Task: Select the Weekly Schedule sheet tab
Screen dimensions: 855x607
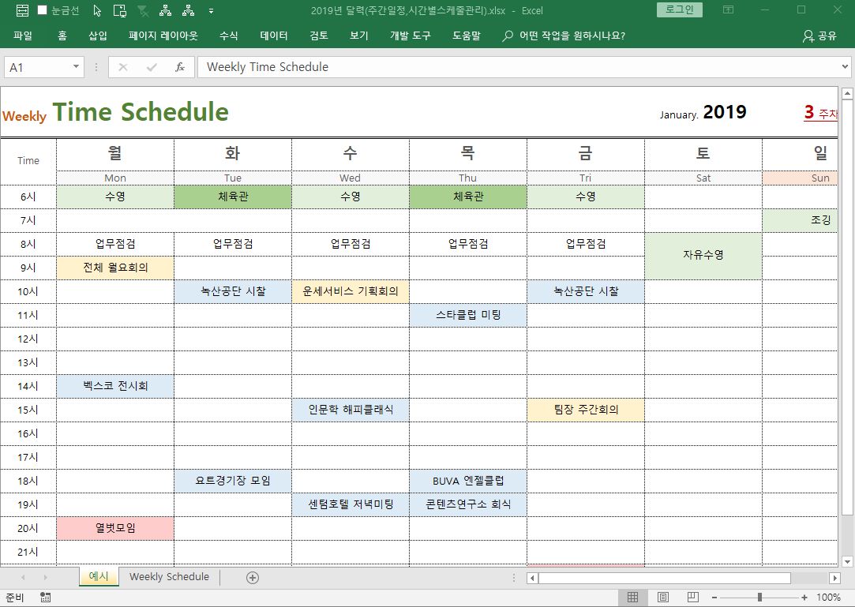Action: pos(169,576)
